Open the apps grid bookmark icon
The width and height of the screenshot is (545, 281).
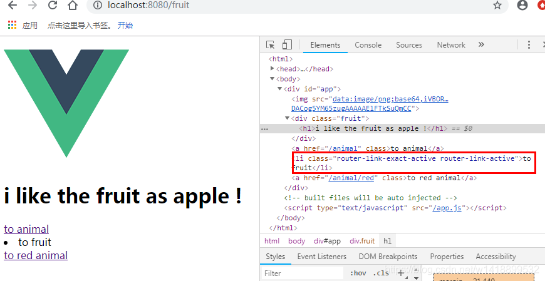[12, 25]
